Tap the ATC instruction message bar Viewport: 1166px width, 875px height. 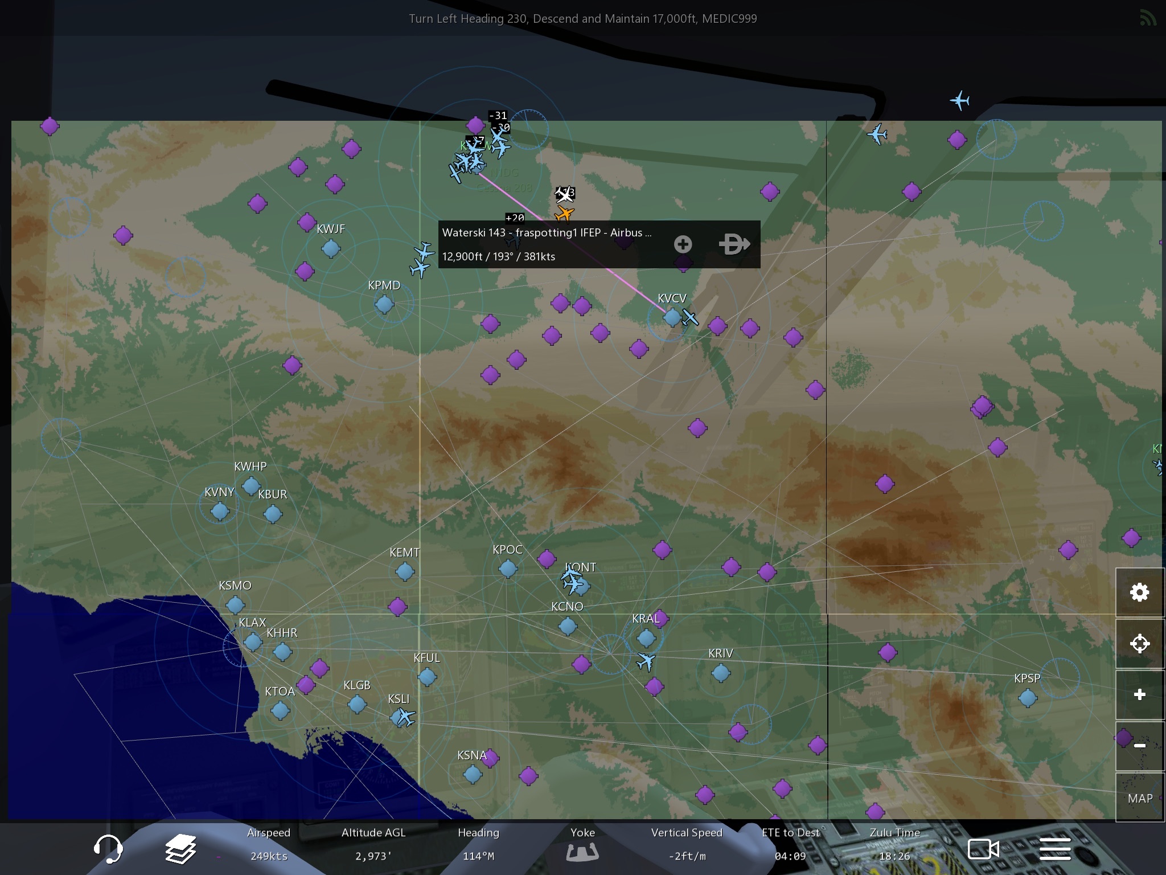tap(582, 19)
